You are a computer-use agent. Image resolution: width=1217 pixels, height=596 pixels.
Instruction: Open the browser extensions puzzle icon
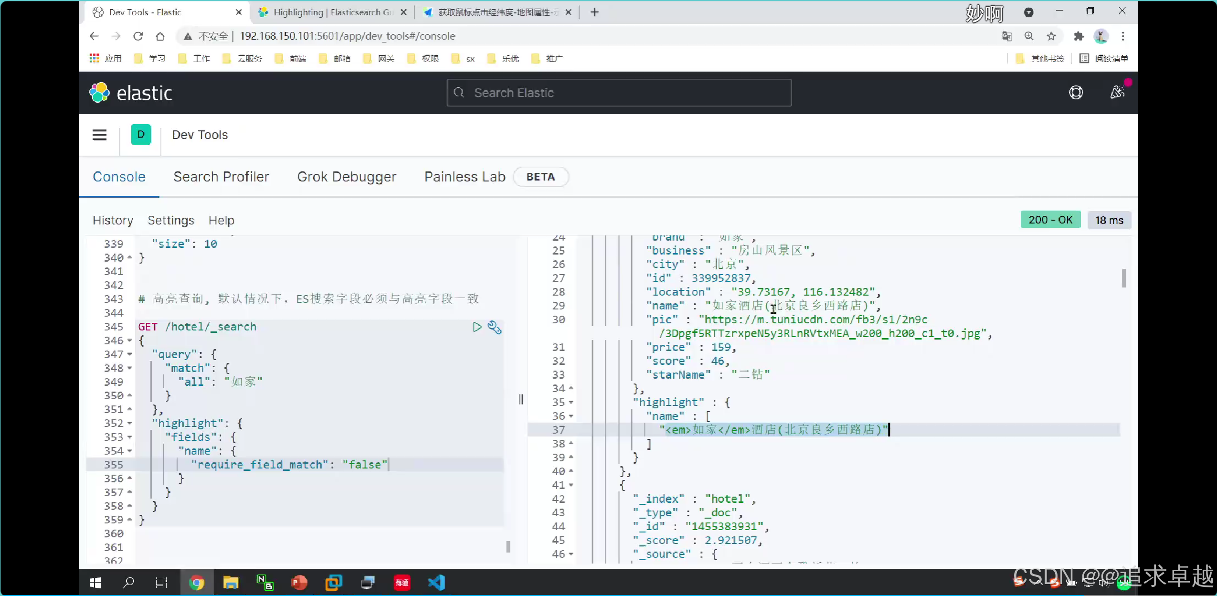(x=1079, y=36)
